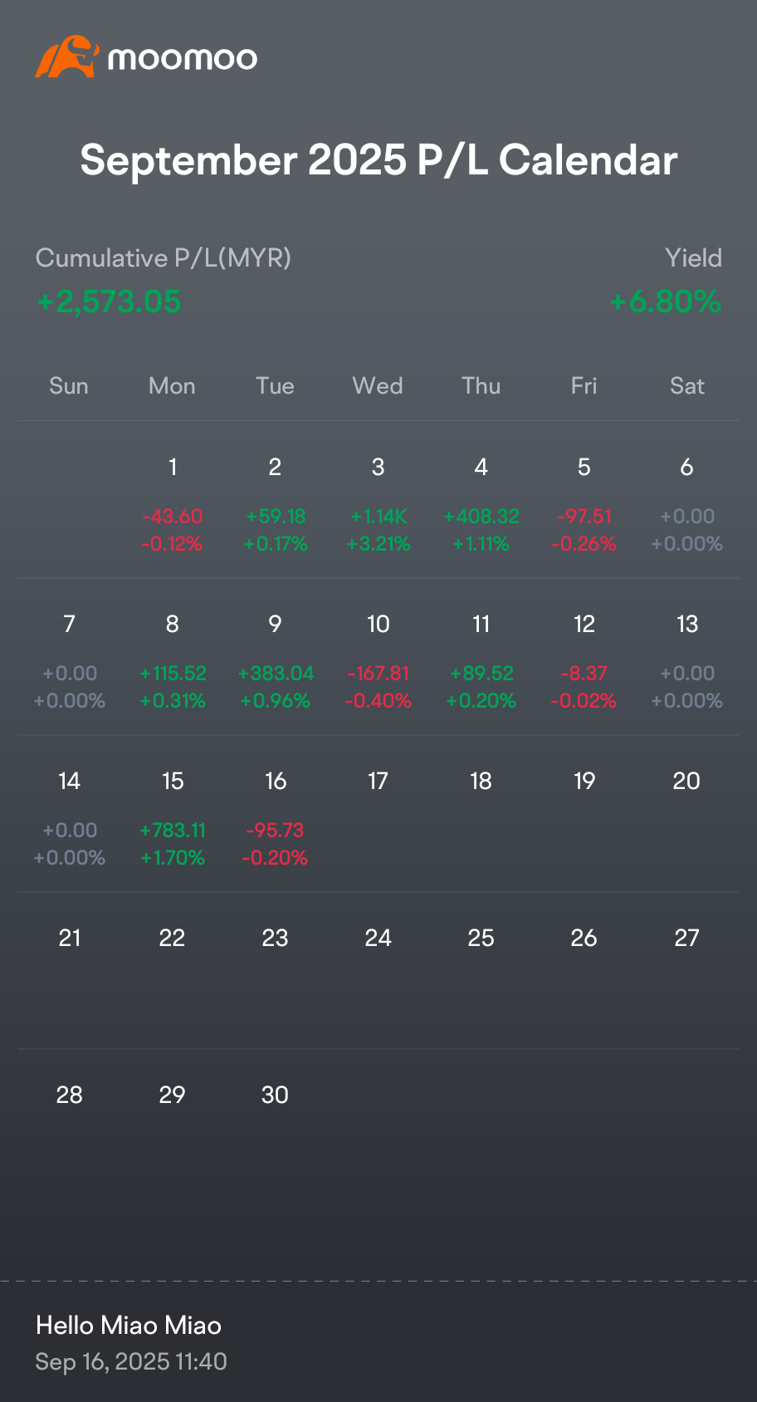Select the Sun column header
This screenshot has width=757, height=1402.
click(69, 385)
